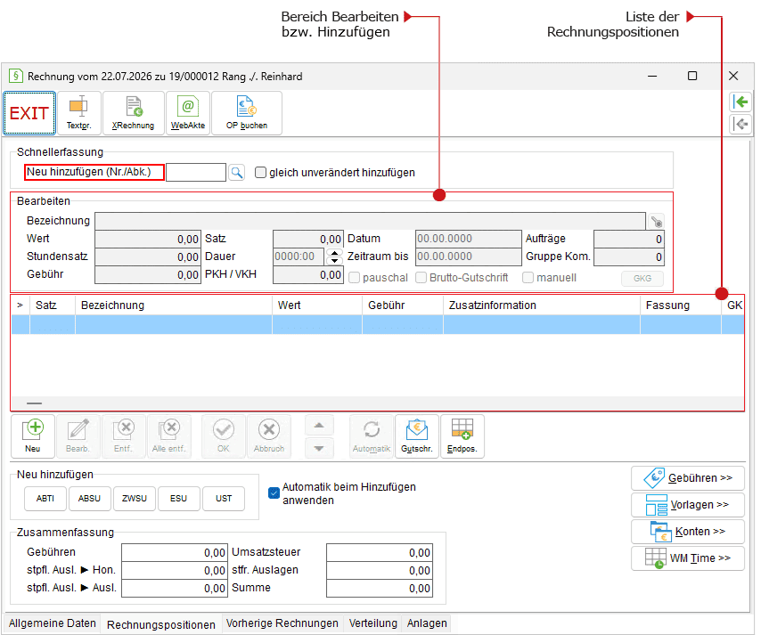This screenshot has width=769, height=635.
Task: Move position up with the up arrow button
Action: point(319,426)
